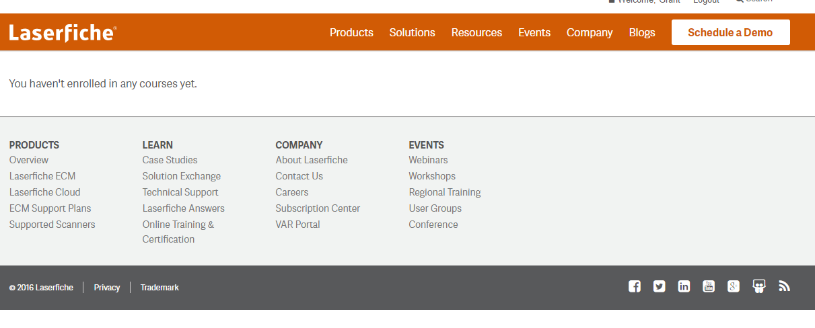Open Case Studies link
The image size is (815, 328).
[x=170, y=160]
